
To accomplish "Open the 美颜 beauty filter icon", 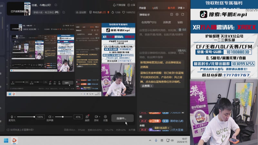I will pos(87,117).
